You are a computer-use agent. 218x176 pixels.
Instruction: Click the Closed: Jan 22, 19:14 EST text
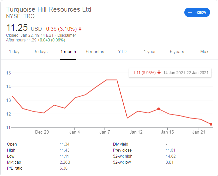(x=30, y=35)
